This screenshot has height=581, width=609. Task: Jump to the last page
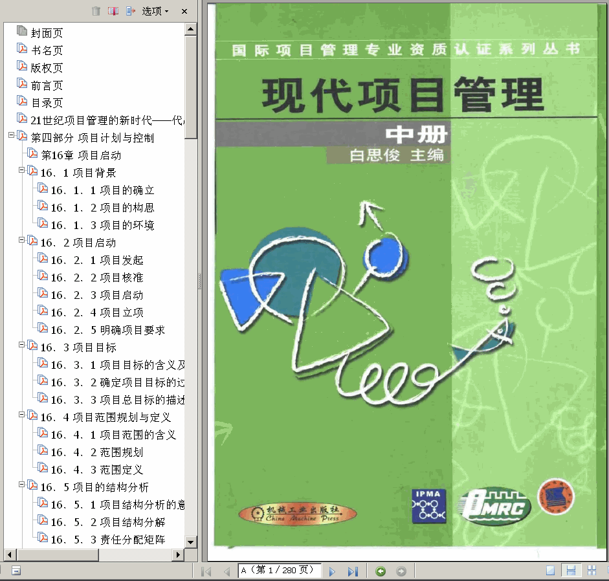(x=353, y=571)
